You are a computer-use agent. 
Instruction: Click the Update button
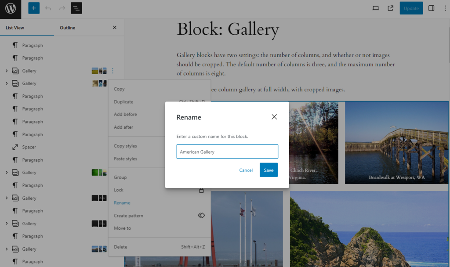pos(411,8)
